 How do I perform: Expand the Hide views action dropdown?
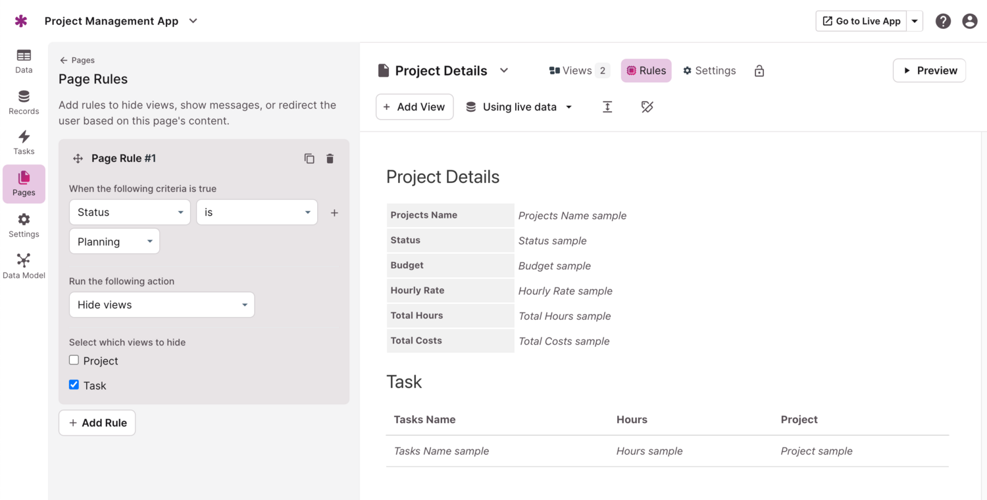click(162, 305)
